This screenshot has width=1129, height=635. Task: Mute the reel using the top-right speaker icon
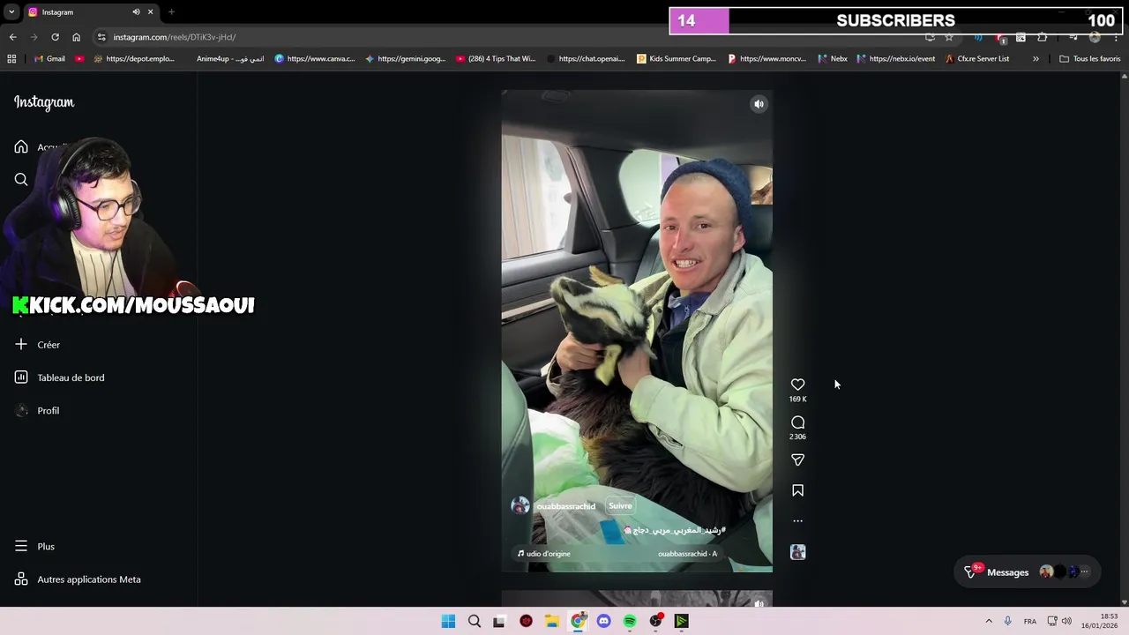[759, 104]
